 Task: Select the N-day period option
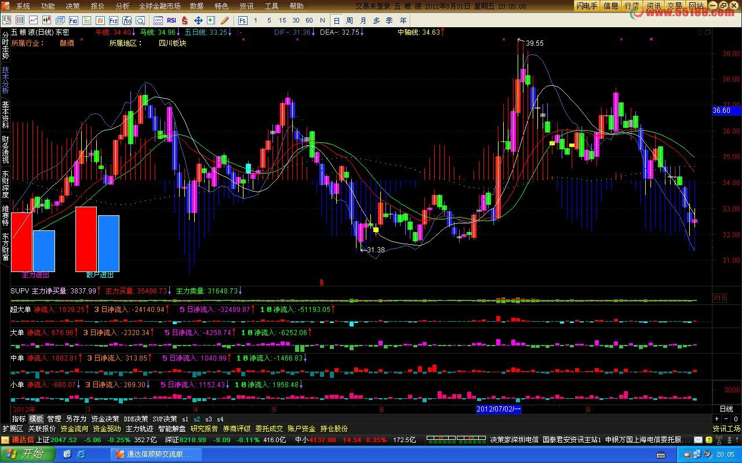tap(322, 20)
